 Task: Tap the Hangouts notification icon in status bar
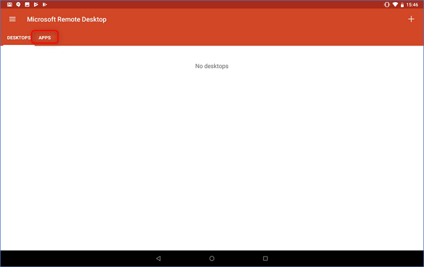(18, 4)
